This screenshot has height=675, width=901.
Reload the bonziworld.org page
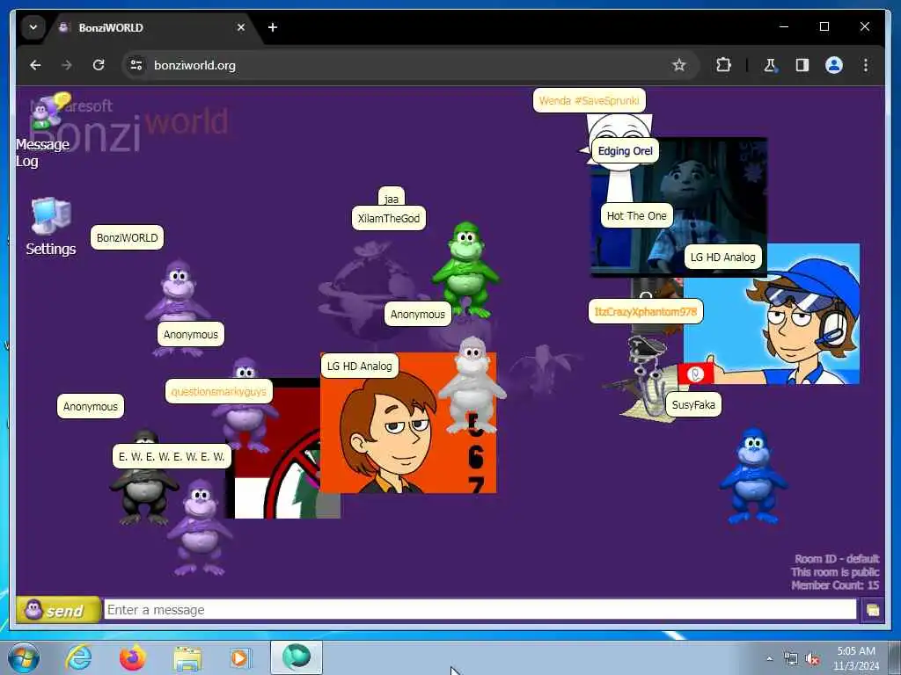click(x=99, y=65)
